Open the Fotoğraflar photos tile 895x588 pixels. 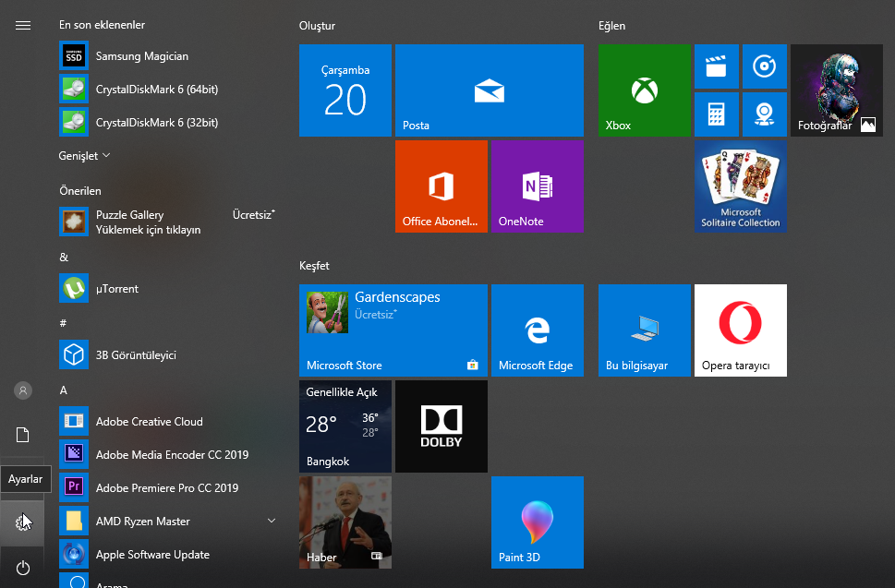pos(836,90)
